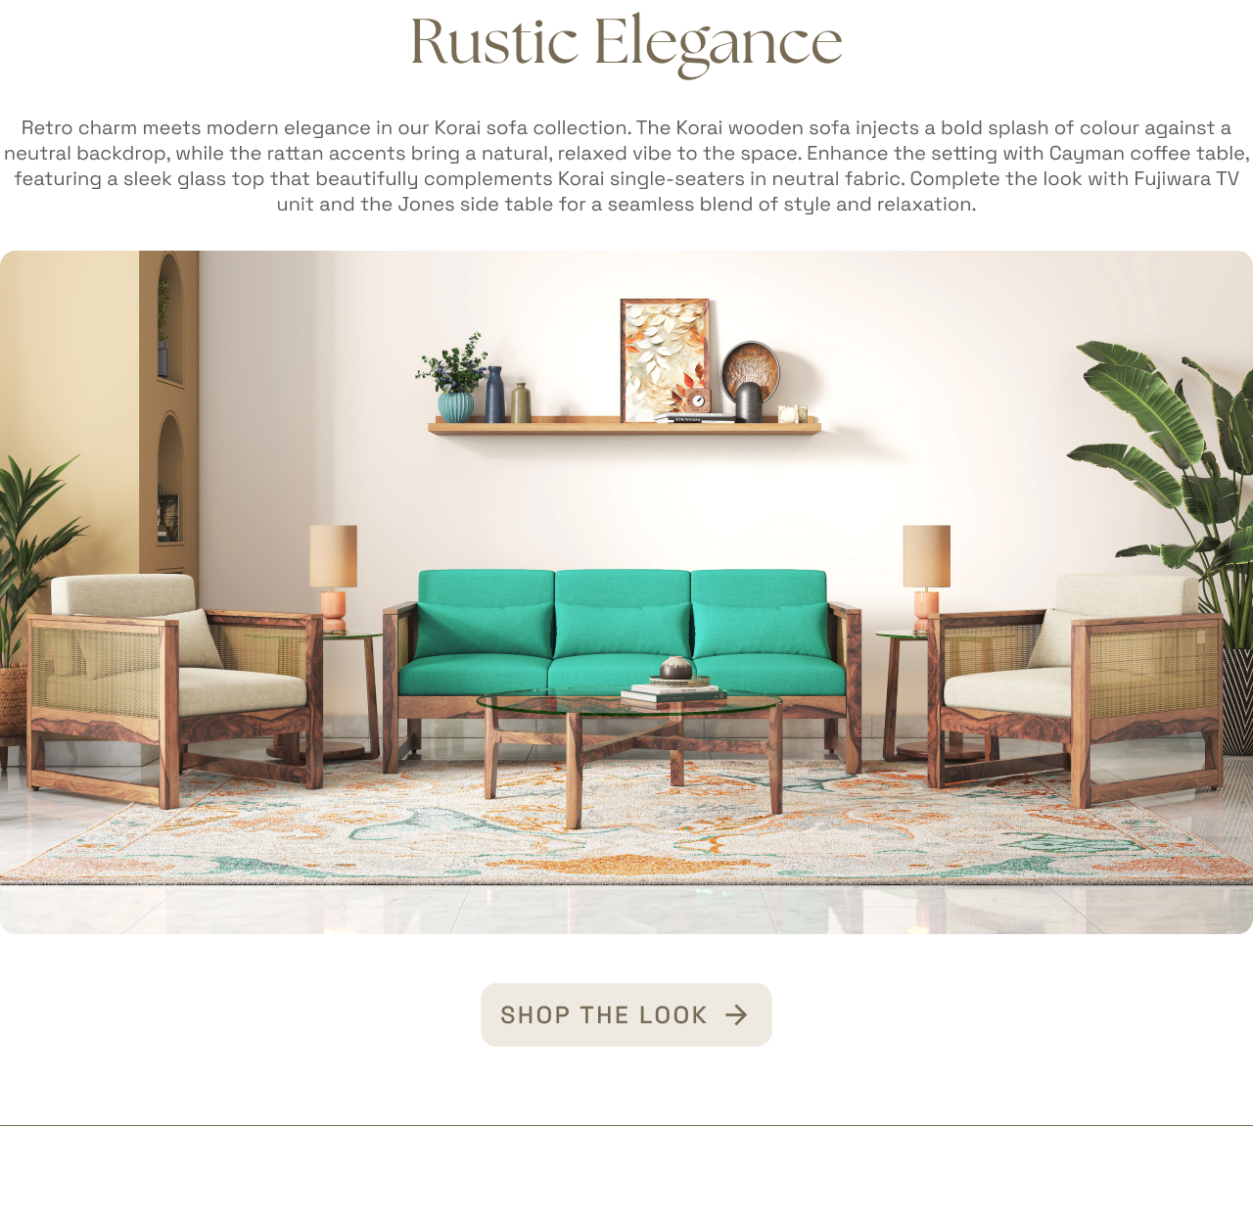Viewport: 1253px width, 1224px height.
Task: Click the right side table lamp
Action: pyautogui.click(x=926, y=578)
